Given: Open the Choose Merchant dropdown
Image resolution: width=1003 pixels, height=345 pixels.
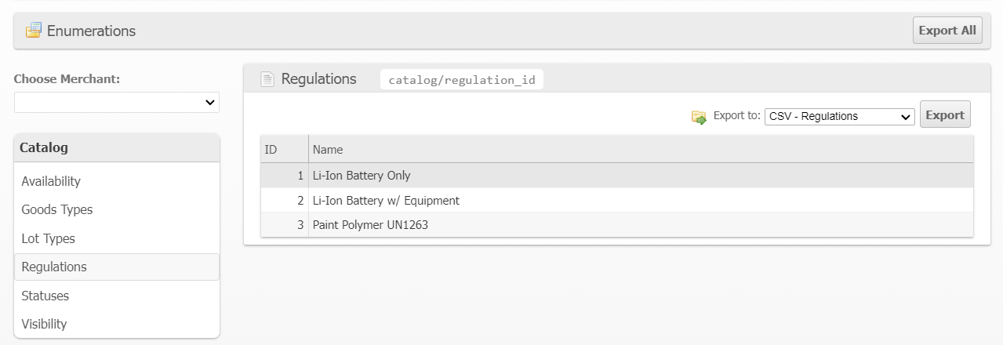Looking at the screenshot, I should [x=117, y=103].
